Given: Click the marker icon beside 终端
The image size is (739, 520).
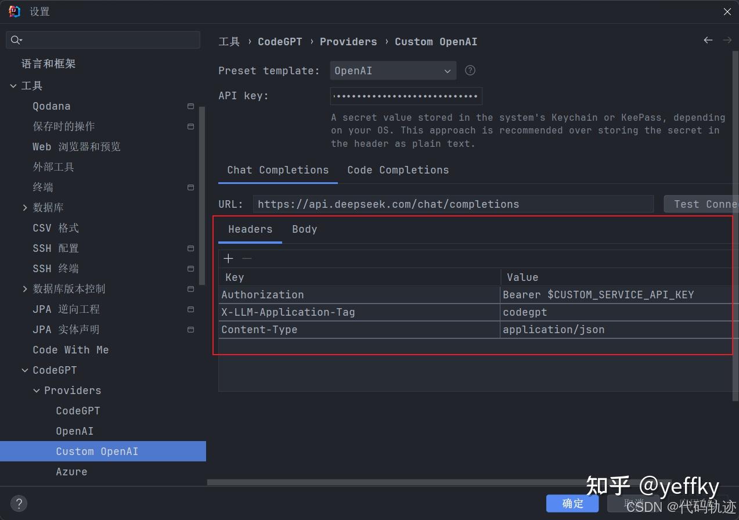Looking at the screenshot, I should click(190, 187).
